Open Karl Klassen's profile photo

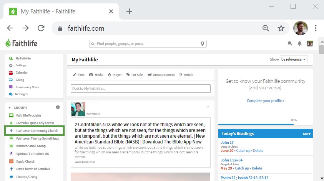tap(78, 109)
